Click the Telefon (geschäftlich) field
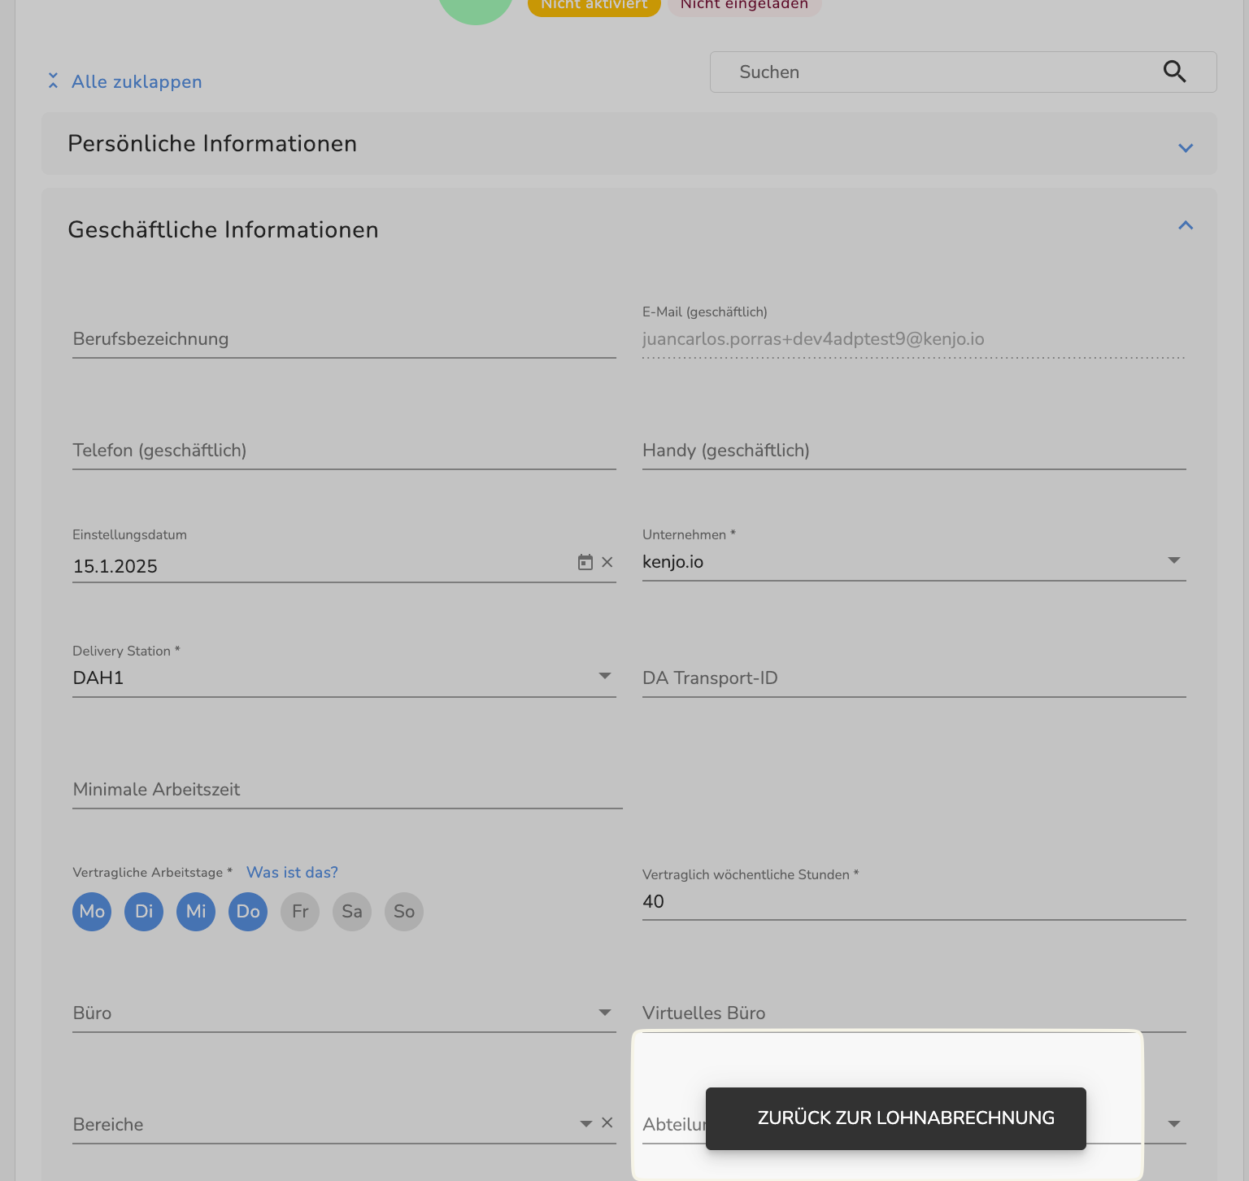The image size is (1249, 1181). pyautogui.click(x=344, y=451)
